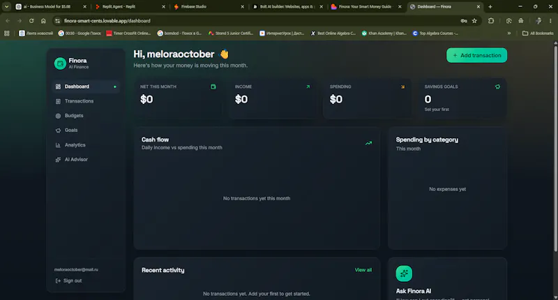Close the Replit Agent tab
Image resolution: width=558 pixels, height=300 pixels.
pos(163,7)
